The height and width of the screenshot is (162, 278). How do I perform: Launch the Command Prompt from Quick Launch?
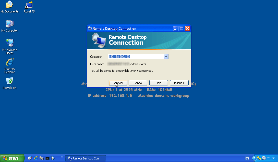(x=47, y=158)
